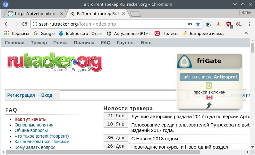This screenshot has height=155, width=255.
Task: Click the hexagon magnifier extension icon
Action: [239, 24]
